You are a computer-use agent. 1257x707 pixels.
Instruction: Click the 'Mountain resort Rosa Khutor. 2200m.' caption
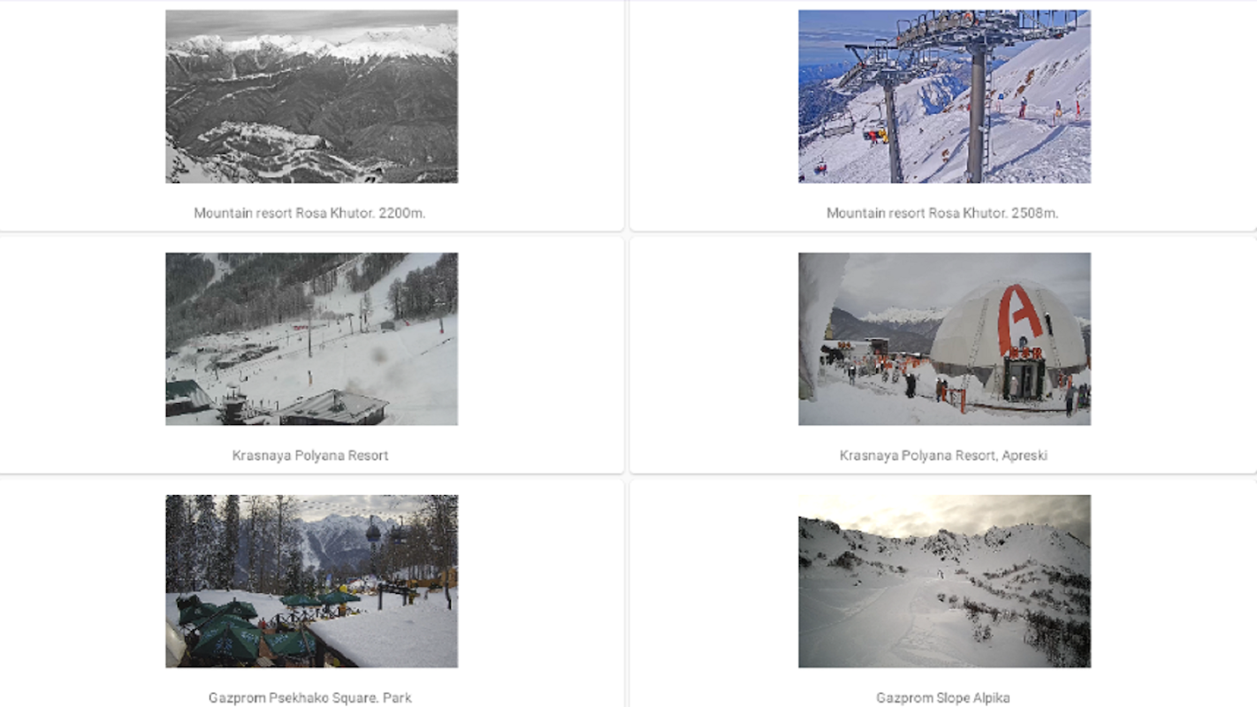309,213
